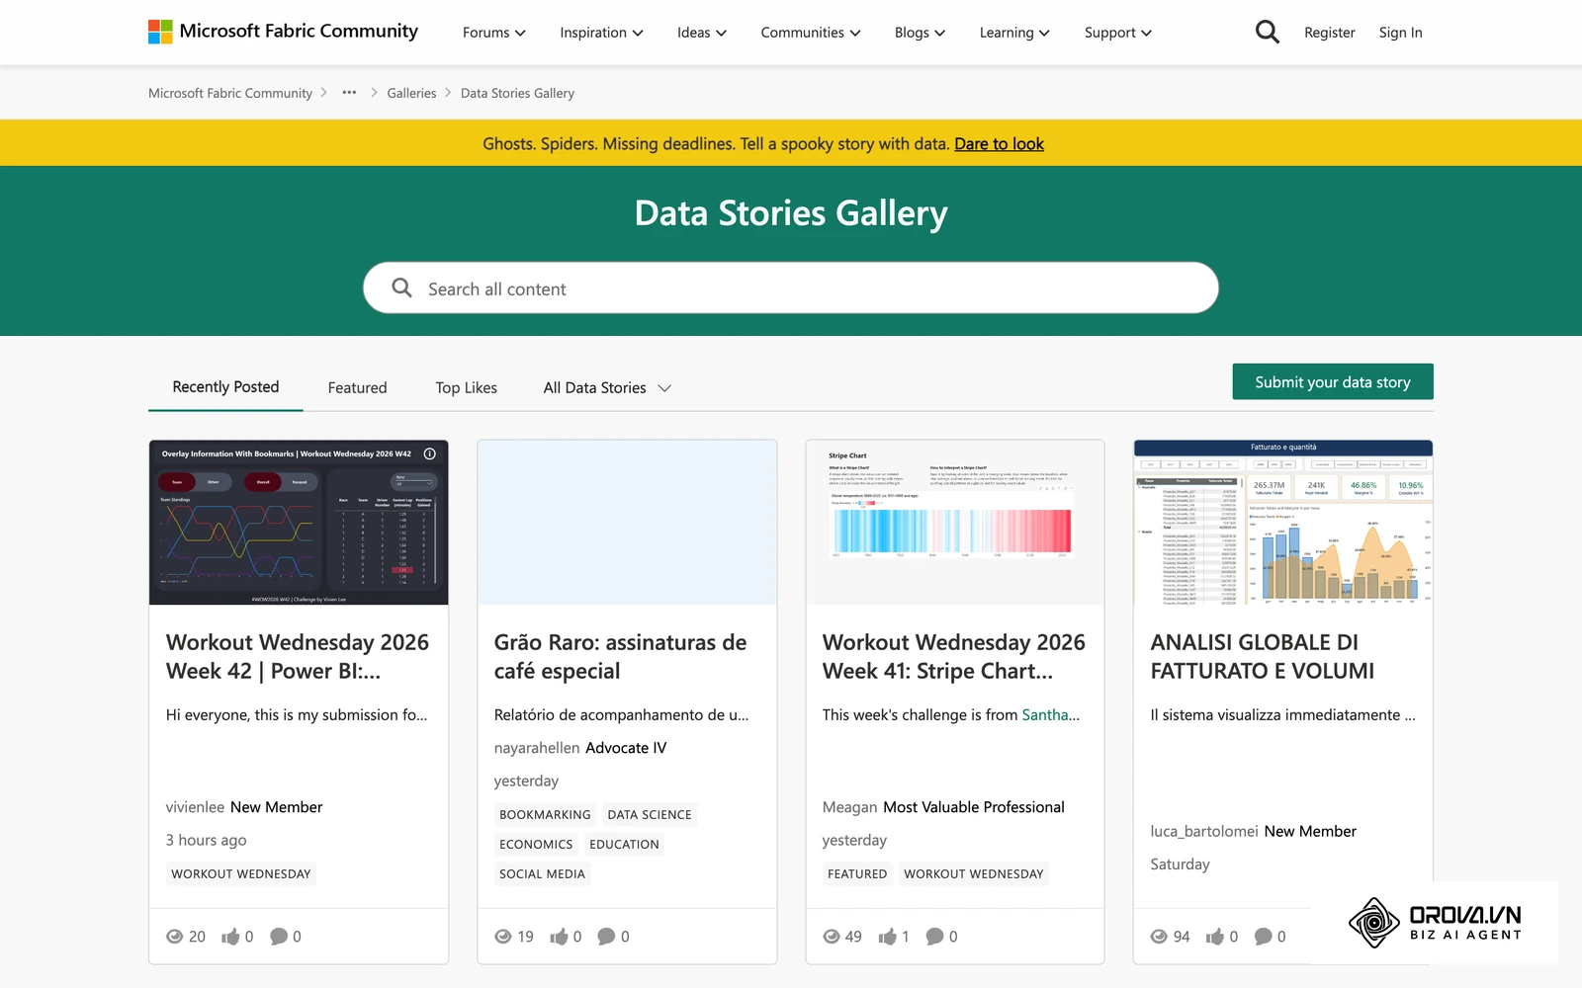Open Workout Wednesday 2026 Week 41 title
1582x988 pixels.
pos(953,657)
